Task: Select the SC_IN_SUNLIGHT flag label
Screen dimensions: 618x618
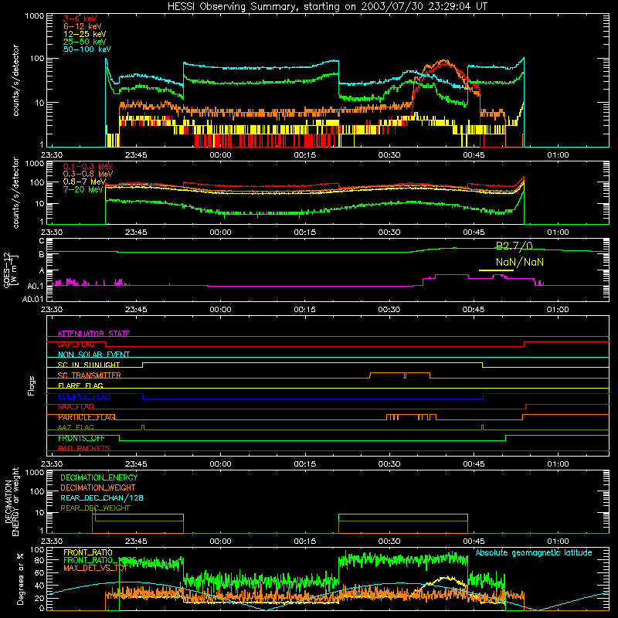Action: (x=89, y=365)
